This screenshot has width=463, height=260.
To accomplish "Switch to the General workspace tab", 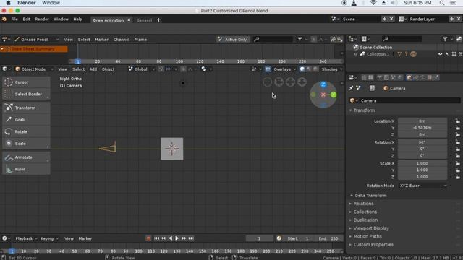I will [144, 20].
